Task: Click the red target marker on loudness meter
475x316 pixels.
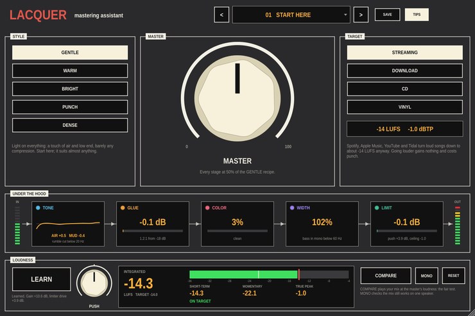Action: coord(298,274)
